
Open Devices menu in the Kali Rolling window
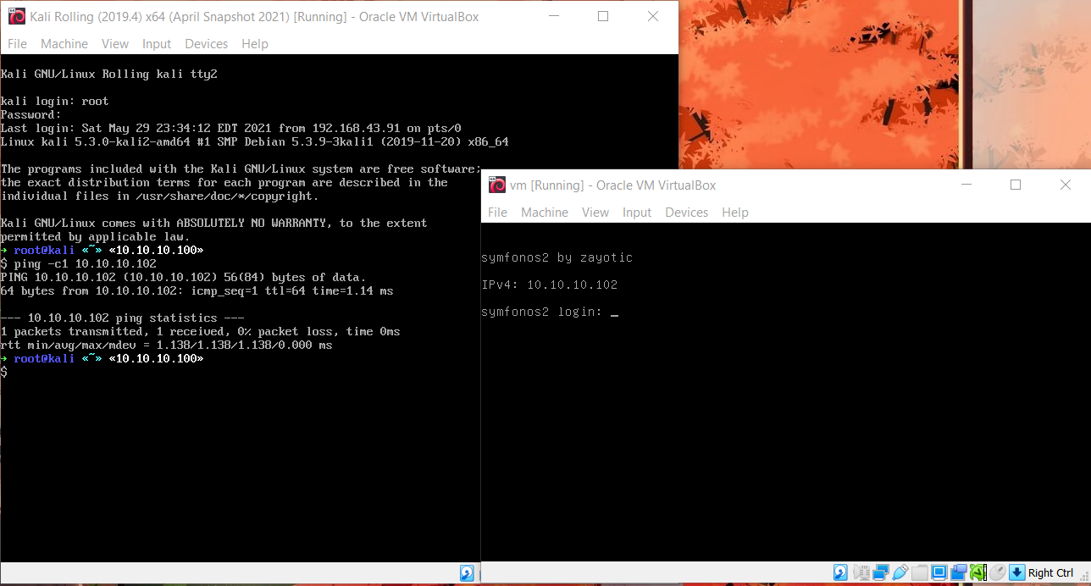tap(207, 44)
